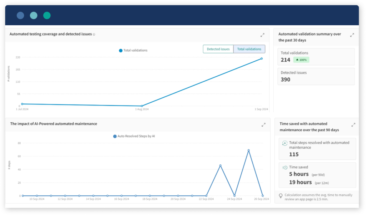Click the Time saved clock icon
This screenshot has height=215, width=366.
[284, 167]
